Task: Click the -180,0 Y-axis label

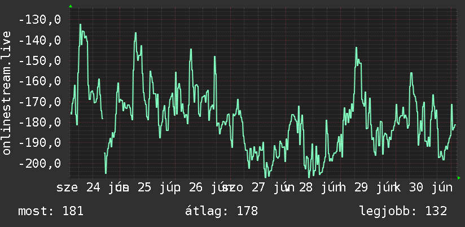Action: [40, 123]
